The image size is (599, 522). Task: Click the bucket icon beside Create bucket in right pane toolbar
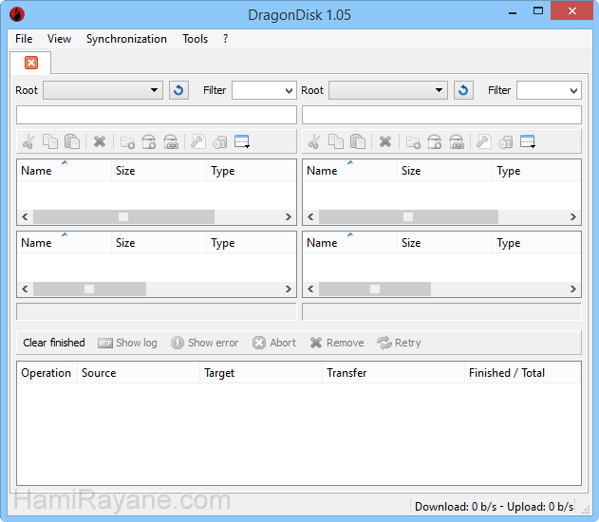[457, 142]
